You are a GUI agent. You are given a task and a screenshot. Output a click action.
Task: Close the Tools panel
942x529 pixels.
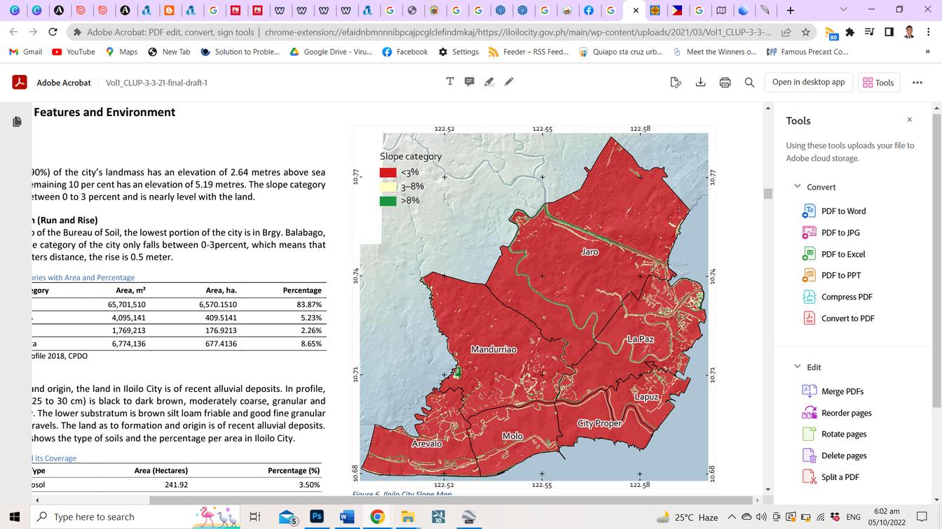[909, 120]
